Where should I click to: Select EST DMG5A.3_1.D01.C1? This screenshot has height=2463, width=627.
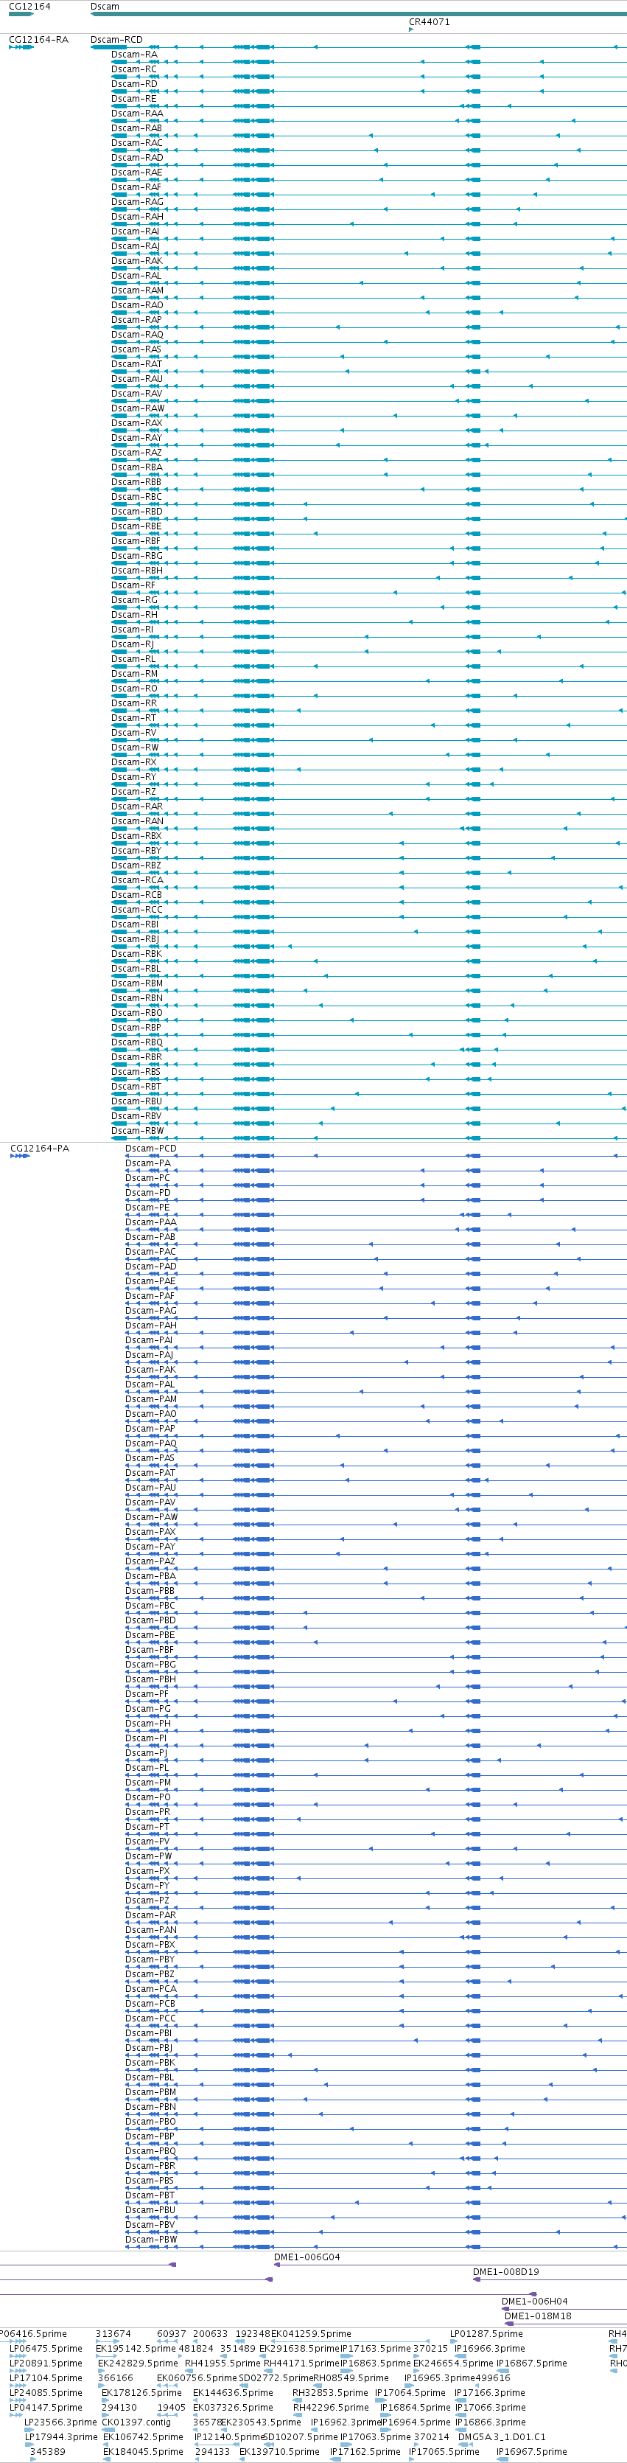[502, 2437]
